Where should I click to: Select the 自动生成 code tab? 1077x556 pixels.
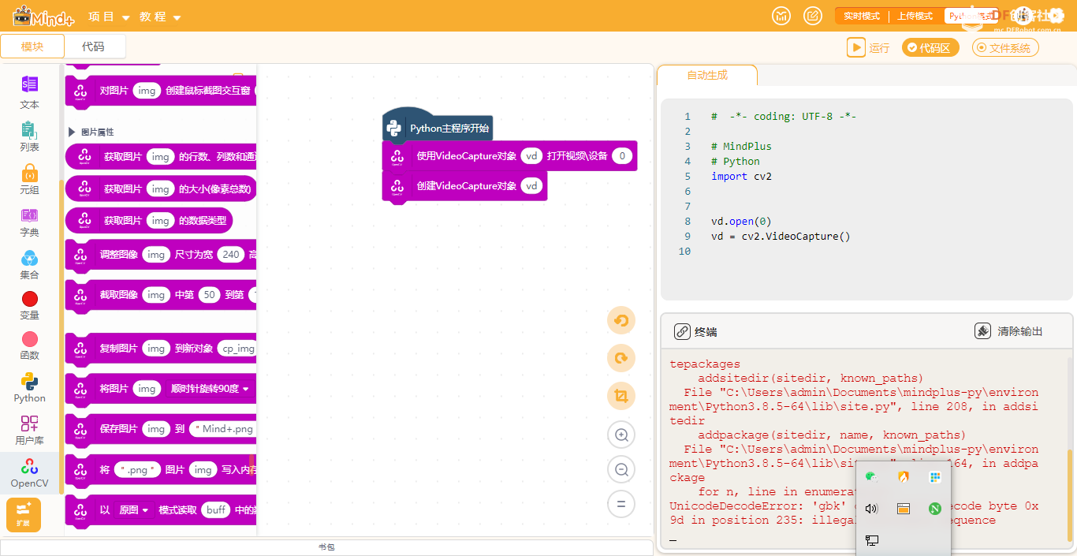pos(707,76)
